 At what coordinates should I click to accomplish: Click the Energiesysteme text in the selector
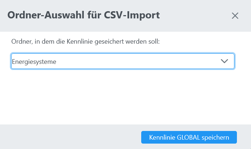coord(34,62)
